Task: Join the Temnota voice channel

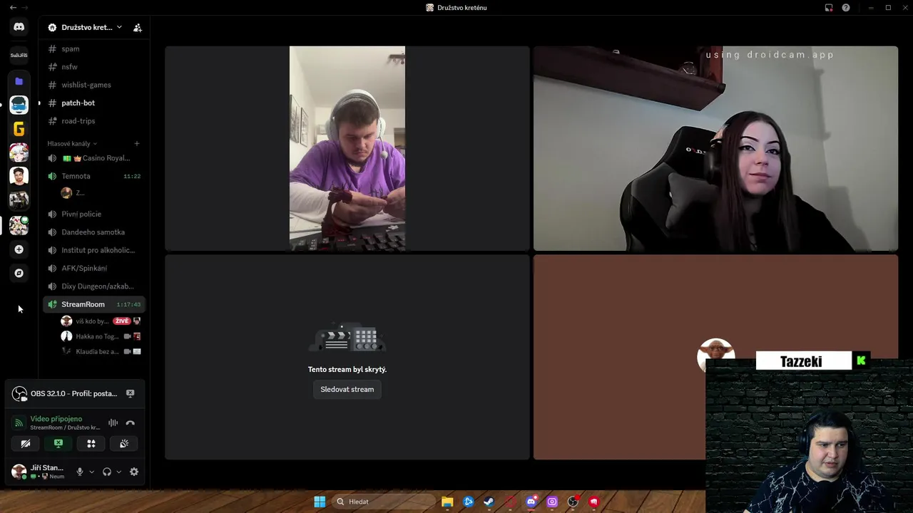Action: click(94, 176)
